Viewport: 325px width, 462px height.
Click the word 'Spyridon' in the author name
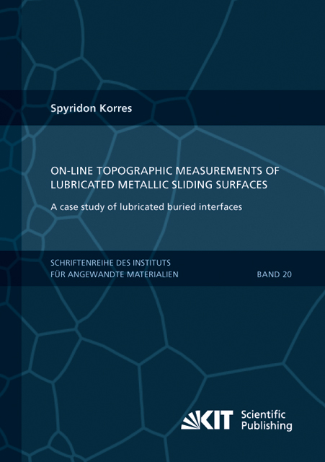(74, 109)
